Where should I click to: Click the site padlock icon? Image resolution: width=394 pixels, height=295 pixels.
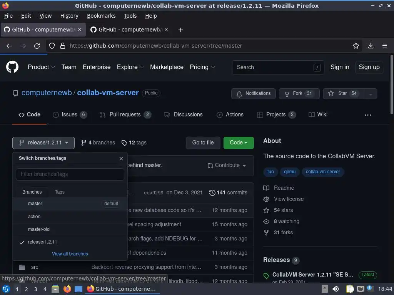pyautogui.click(x=63, y=46)
